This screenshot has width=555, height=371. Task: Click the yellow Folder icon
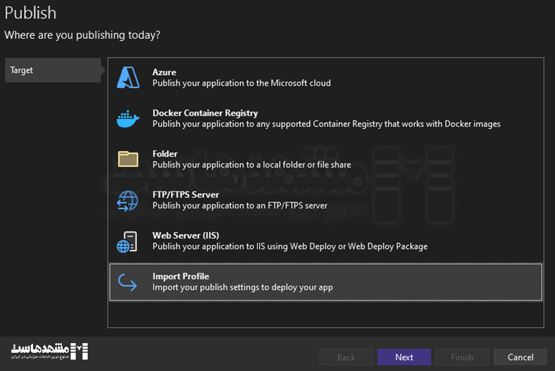[x=128, y=159]
